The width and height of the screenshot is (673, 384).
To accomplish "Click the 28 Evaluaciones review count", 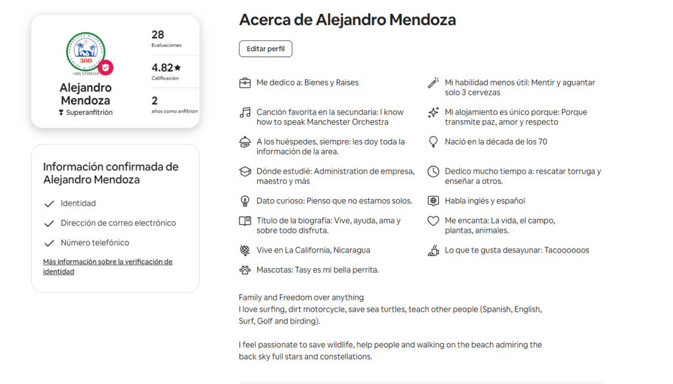I will pyautogui.click(x=158, y=38).
